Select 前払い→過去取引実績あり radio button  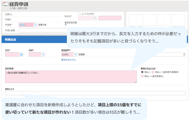[x=153, y=72]
